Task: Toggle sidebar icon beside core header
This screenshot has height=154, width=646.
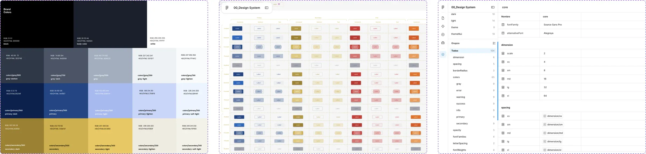Action: [493, 7]
